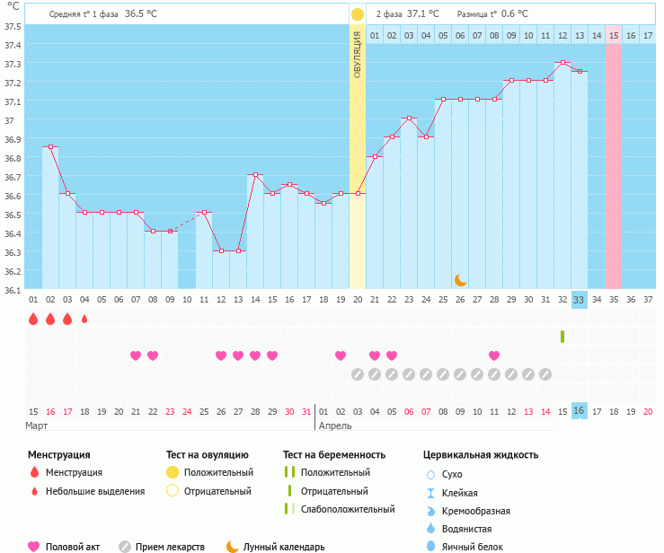Click the 'Яичный белок' legend drop icon
Viewport: 664px width, 553px height.
(x=430, y=547)
